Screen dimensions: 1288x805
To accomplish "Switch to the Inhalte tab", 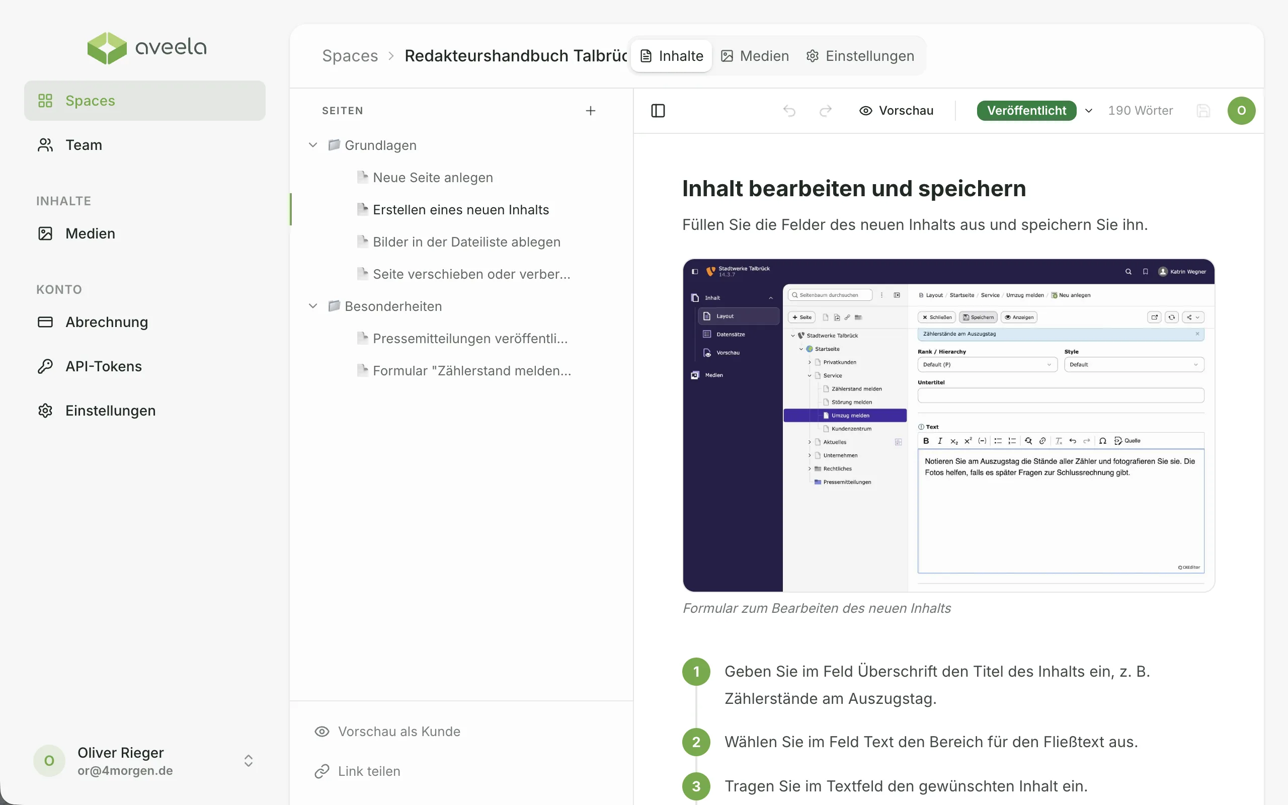I will [671, 56].
